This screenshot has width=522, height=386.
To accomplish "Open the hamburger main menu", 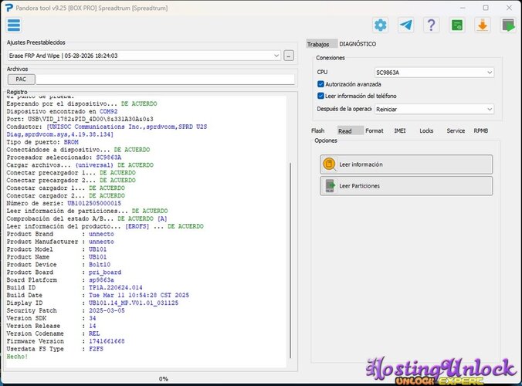I will click(14, 25).
